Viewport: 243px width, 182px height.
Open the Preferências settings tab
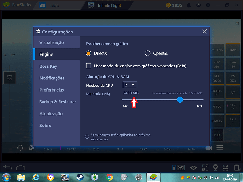(x=56, y=90)
